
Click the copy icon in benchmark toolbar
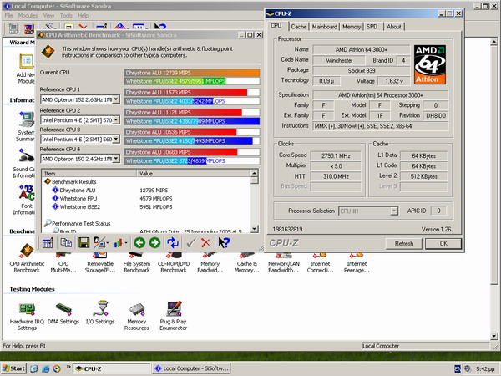[x=66, y=243]
